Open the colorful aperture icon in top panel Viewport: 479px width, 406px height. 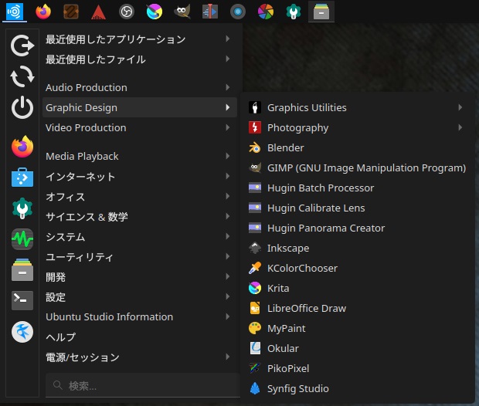click(x=266, y=12)
